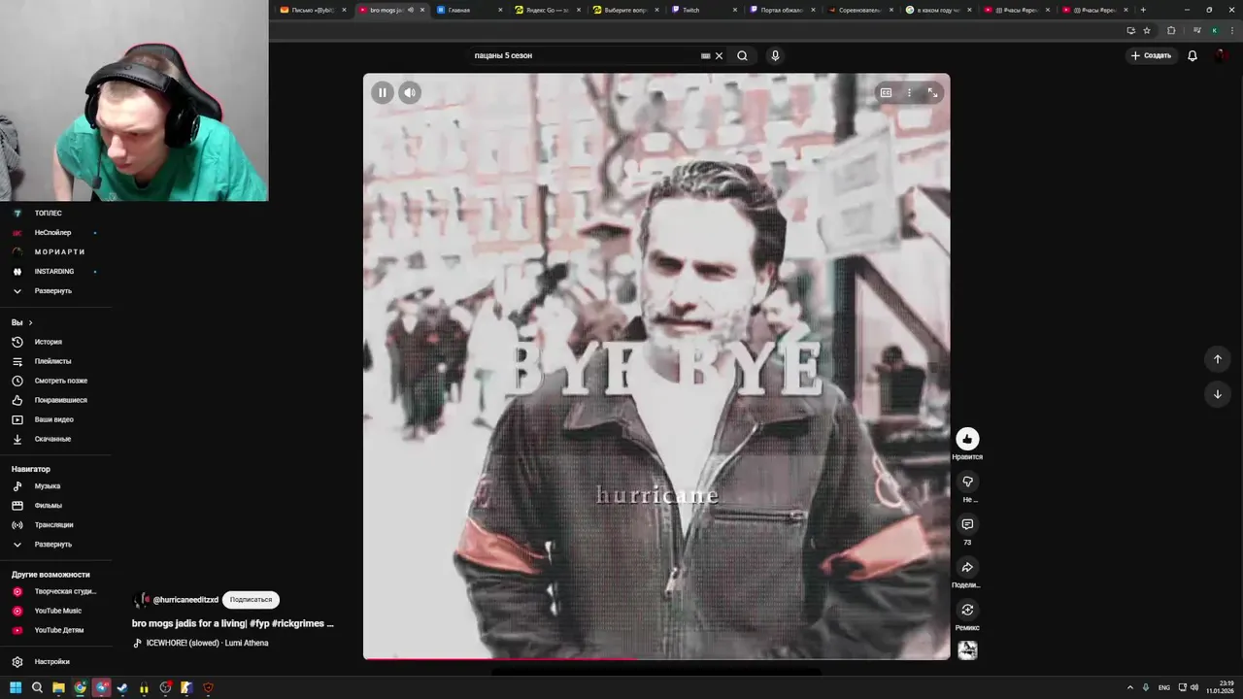Open the ICEWHORE! (slowed) sound link
This screenshot has width=1243, height=699.
point(207,643)
